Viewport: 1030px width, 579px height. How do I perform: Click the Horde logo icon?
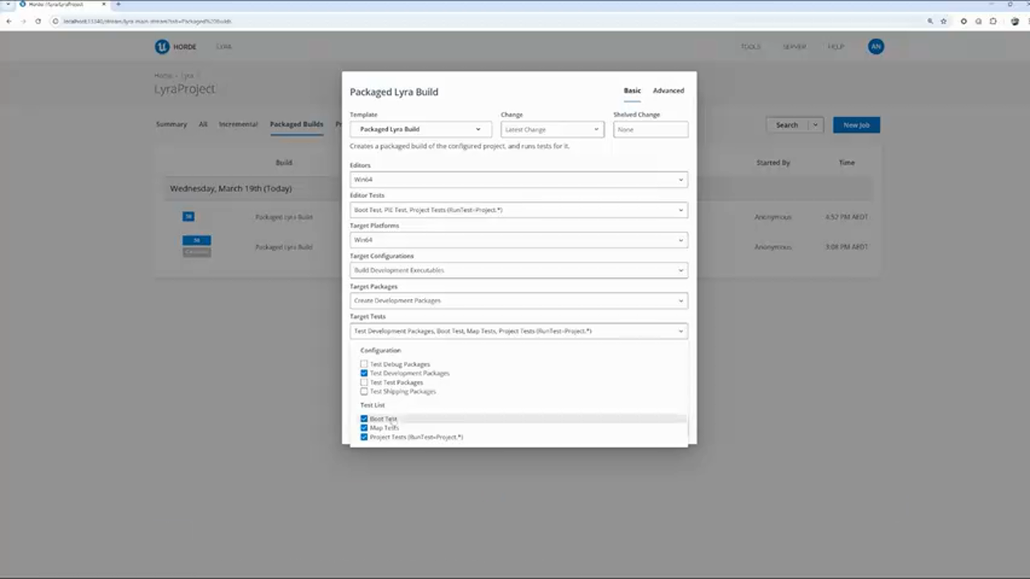coord(162,47)
